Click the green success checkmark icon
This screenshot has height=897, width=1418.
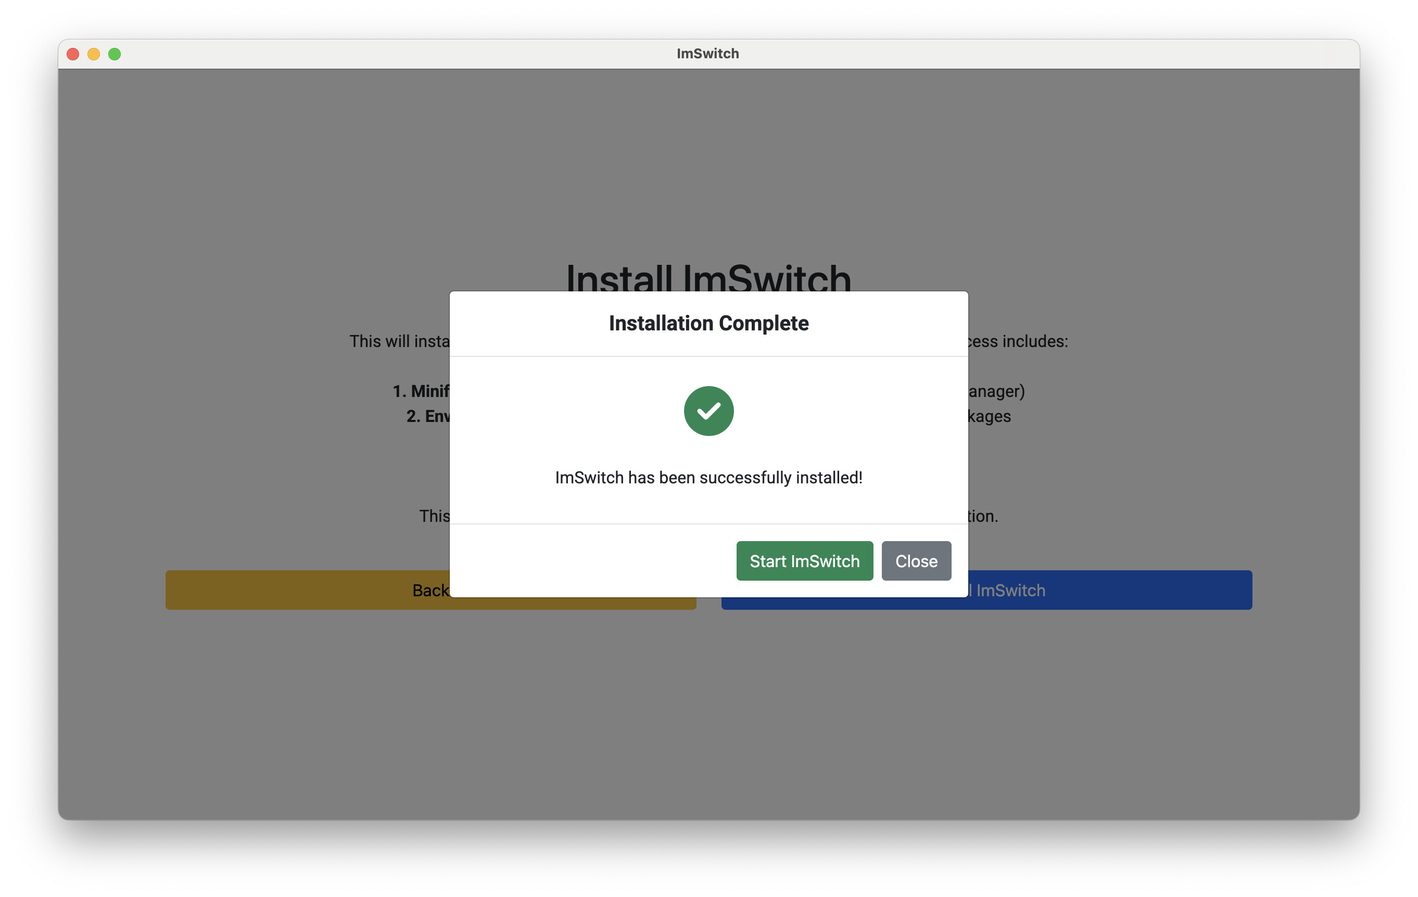(x=708, y=411)
